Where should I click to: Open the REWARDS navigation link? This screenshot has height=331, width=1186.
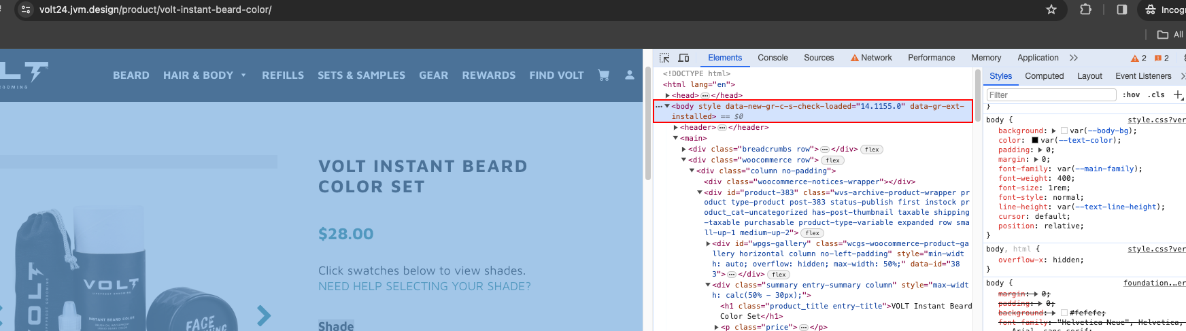click(x=489, y=75)
